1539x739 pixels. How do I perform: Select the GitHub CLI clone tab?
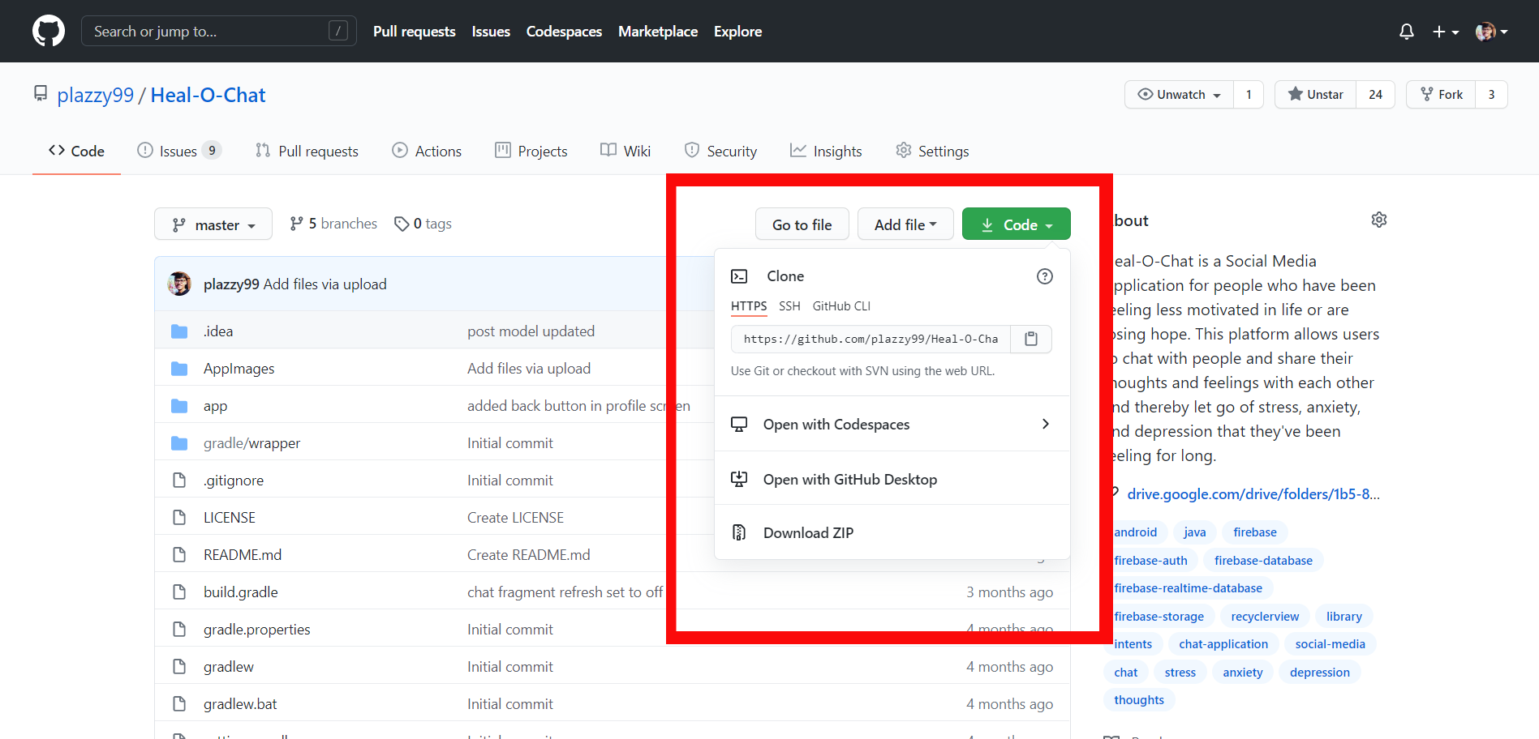tap(841, 306)
